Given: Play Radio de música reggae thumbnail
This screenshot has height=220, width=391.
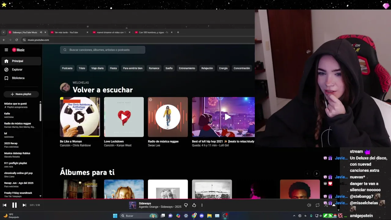Looking at the screenshot, I should tap(168, 117).
